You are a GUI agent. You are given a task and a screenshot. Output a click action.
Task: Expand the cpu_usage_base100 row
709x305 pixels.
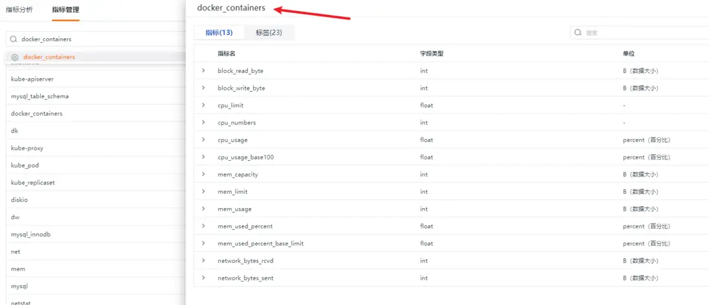203,157
